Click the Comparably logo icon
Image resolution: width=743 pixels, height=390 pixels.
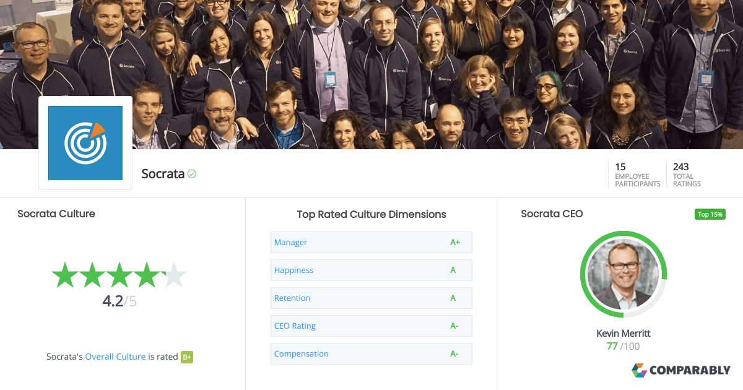click(x=639, y=370)
